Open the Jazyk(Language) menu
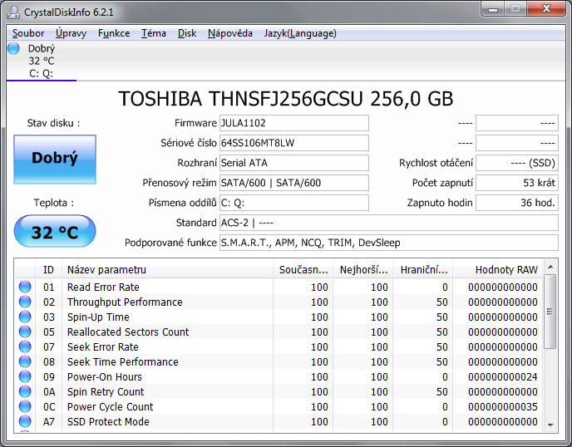 coord(299,33)
